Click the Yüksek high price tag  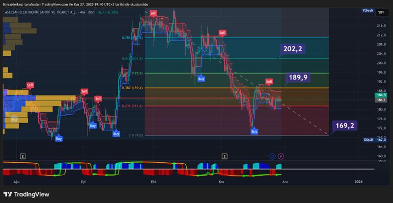tap(367, 10)
